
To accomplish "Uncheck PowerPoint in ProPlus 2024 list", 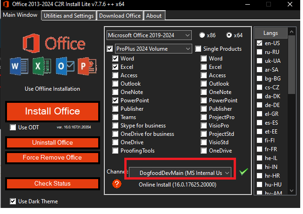I will coord(115,100).
